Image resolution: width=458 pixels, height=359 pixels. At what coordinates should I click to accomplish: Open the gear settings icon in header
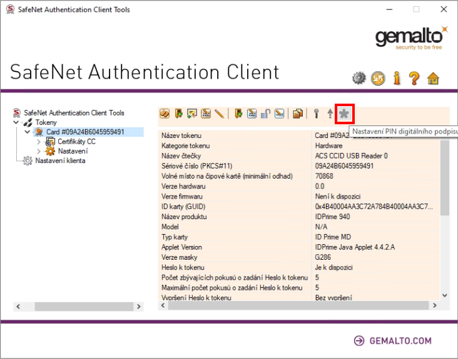[x=359, y=78]
